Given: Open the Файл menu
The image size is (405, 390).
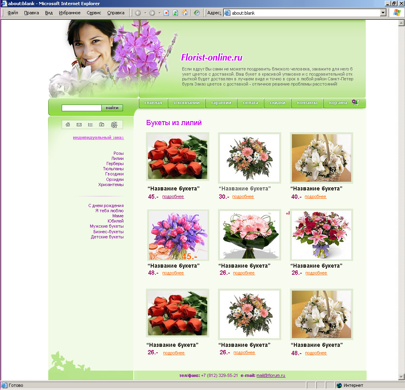Looking at the screenshot, I should point(13,13).
